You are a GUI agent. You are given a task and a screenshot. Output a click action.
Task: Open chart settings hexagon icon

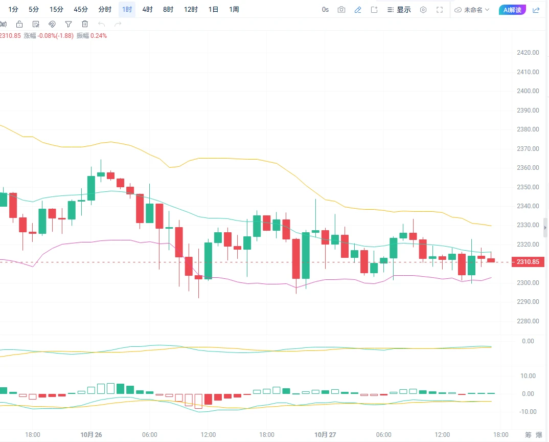pyautogui.click(x=423, y=10)
